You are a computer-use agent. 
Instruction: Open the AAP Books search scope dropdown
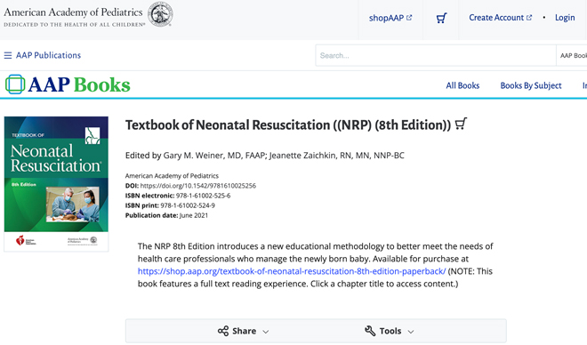pos(572,55)
